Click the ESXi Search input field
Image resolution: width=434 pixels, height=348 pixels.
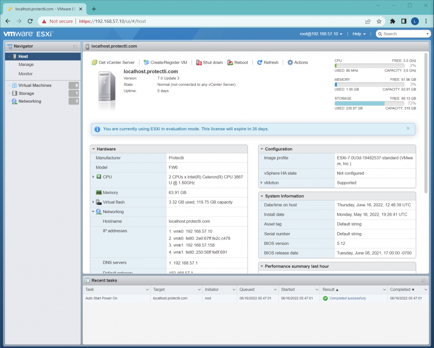(403, 34)
